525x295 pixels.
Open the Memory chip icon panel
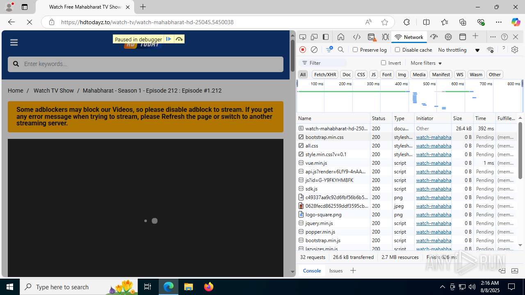pyautogui.click(x=448, y=37)
